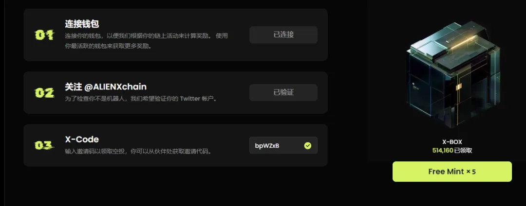This screenshot has width=526, height=206.
Task: Click the X-Code input field with bpWZxB
Action: [283, 145]
